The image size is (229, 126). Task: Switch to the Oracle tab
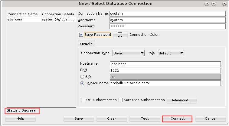pyautogui.click(x=87, y=44)
